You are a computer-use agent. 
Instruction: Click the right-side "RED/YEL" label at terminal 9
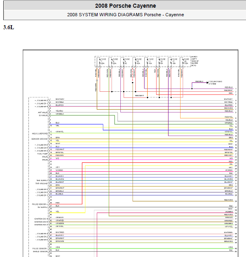[x=229, y=117]
